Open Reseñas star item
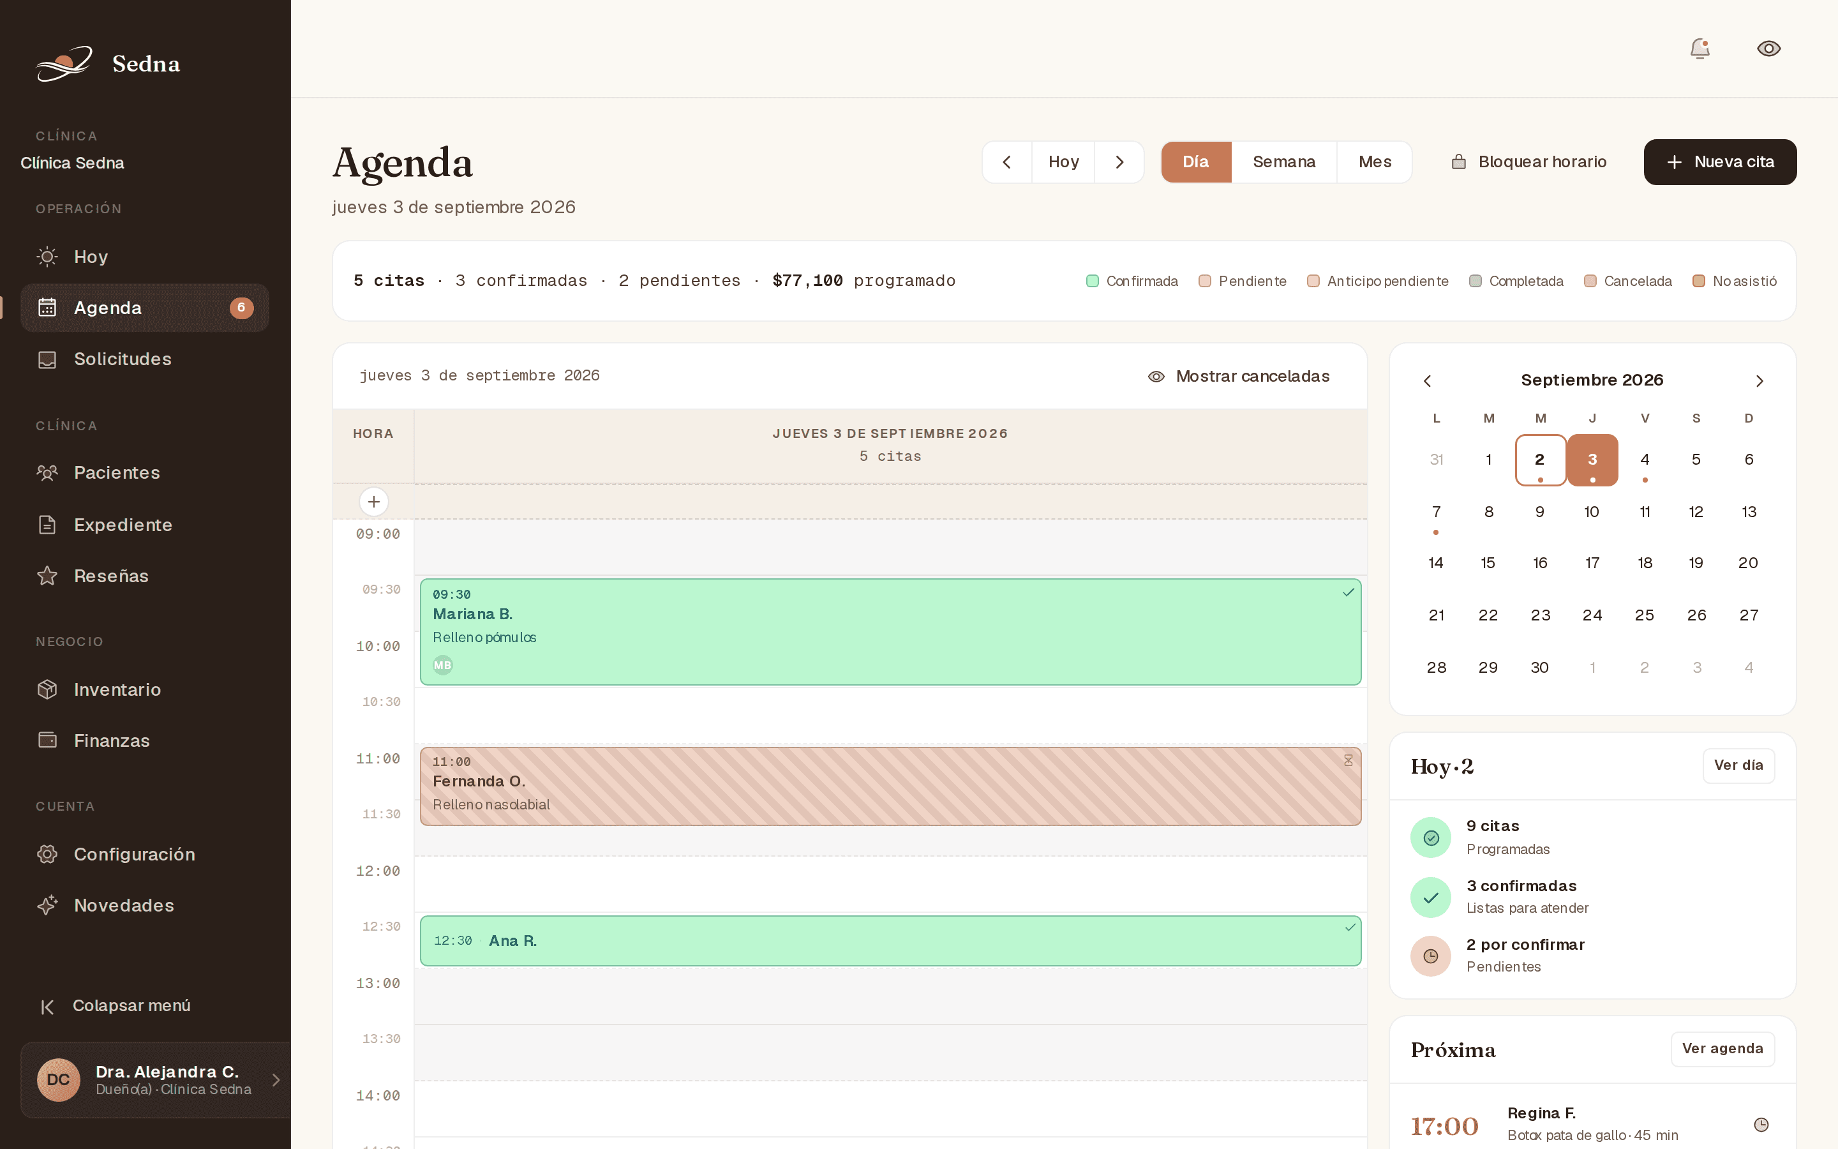 pos(144,576)
